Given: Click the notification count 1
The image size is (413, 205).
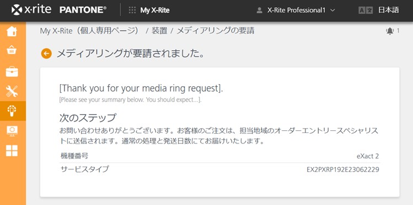Looking at the screenshot, I should (x=398, y=31).
